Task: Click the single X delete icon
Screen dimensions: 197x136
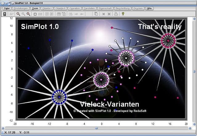Action: click(104, 14)
